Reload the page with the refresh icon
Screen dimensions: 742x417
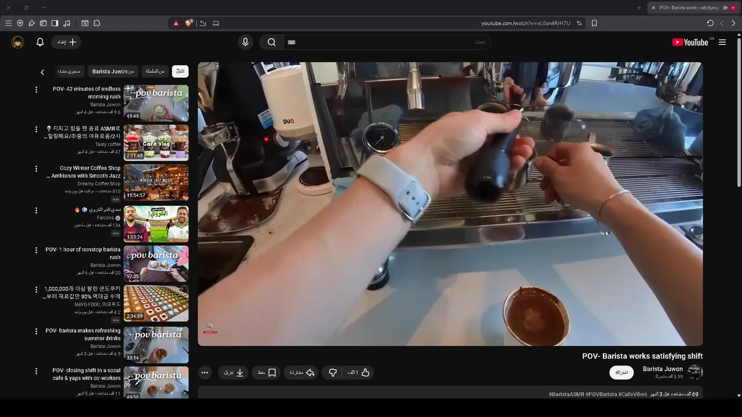[710, 23]
